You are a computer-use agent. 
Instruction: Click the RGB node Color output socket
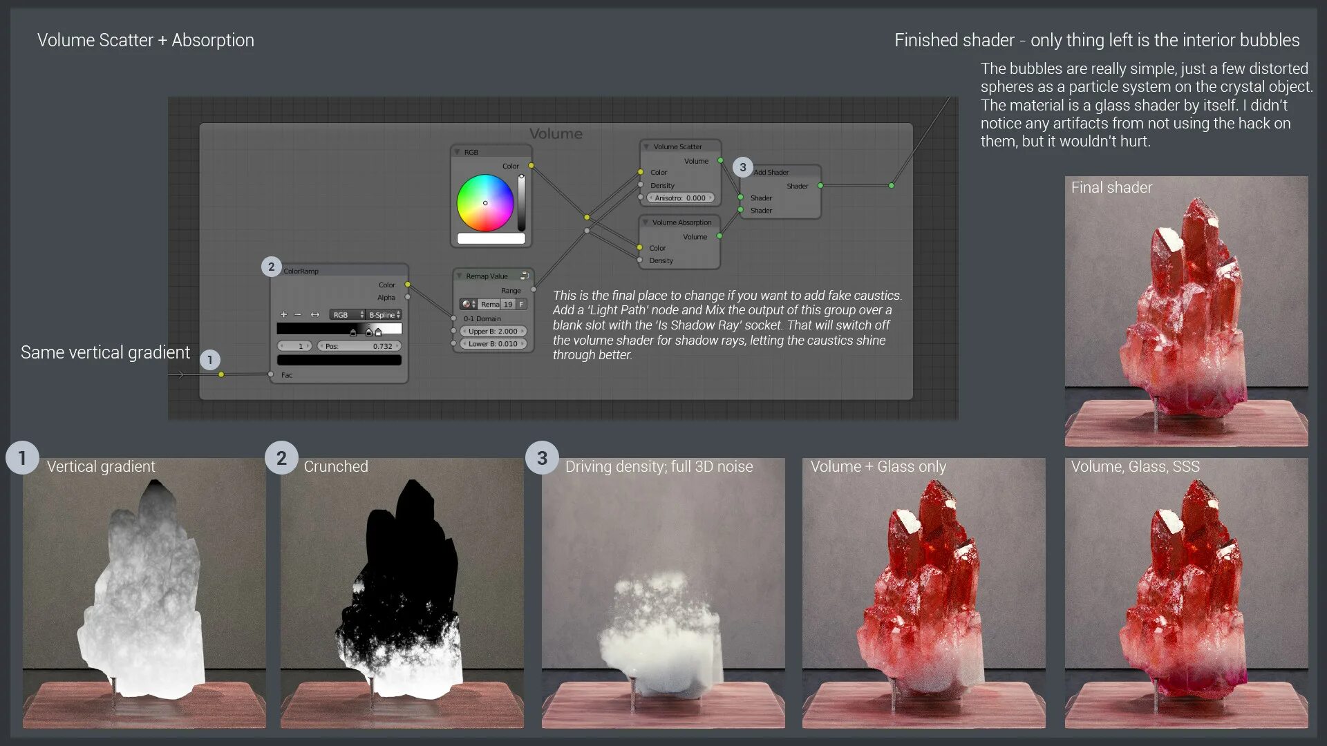click(x=531, y=166)
